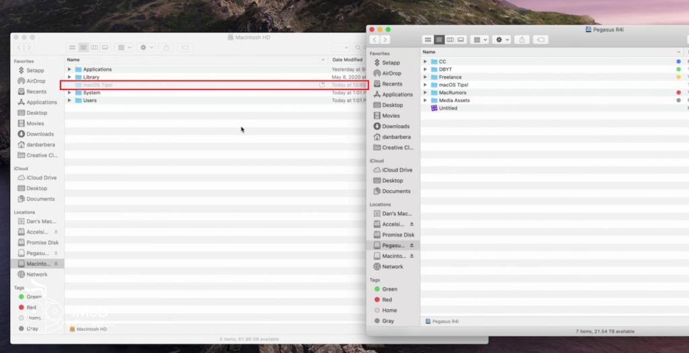Switch to gallery view in Pegasus R4i toolbar

click(461, 40)
